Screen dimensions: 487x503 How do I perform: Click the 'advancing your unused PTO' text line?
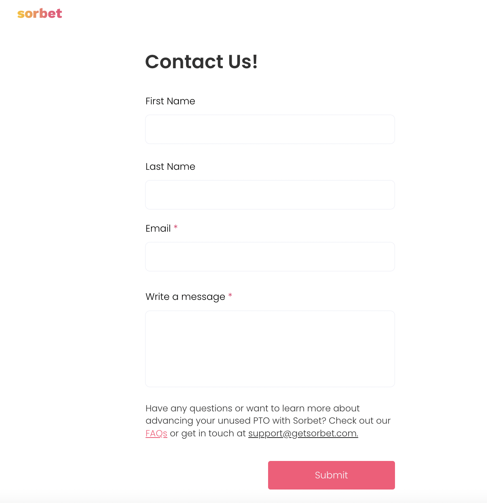click(268, 420)
